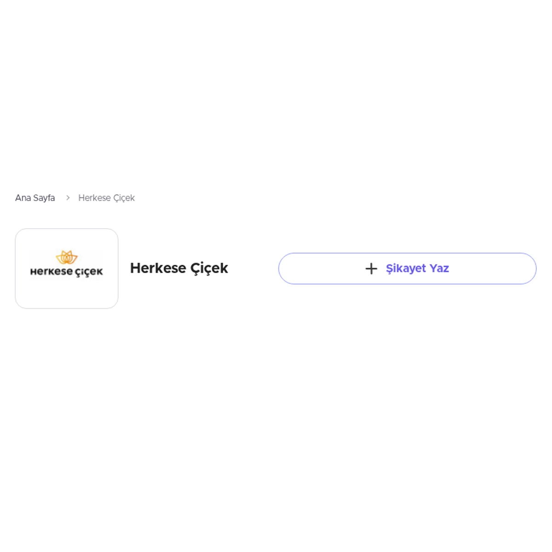Select the Herkese Çiçek breadcrumb item
This screenshot has height=552, width=552.
(106, 198)
